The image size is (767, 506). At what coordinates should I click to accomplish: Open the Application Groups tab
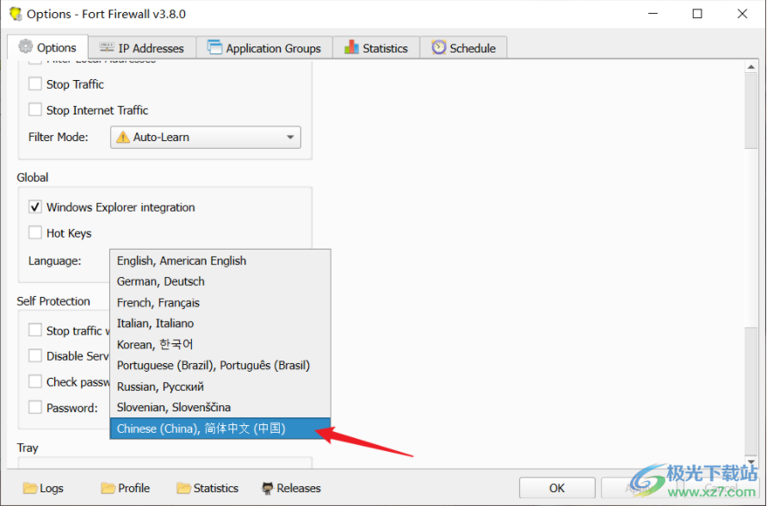264,48
